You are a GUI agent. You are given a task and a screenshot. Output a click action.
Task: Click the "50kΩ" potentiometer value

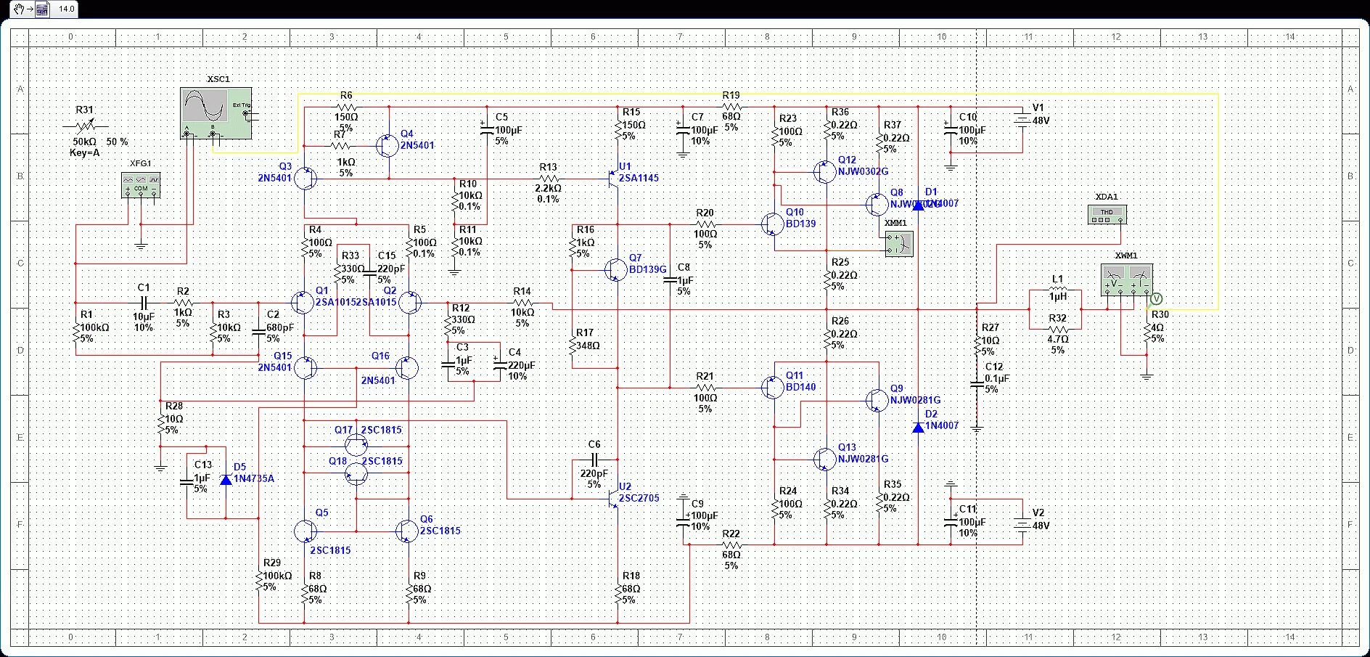[84, 142]
